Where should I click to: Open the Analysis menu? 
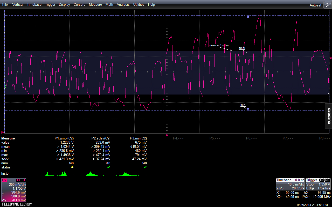point(123,4)
